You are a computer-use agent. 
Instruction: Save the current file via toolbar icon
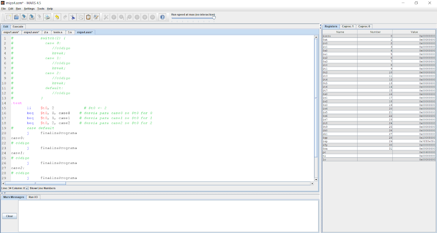tap(24, 17)
